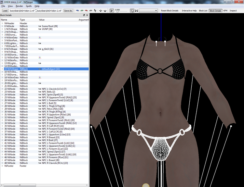Image resolution: width=244 pixels, height=187 pixels.
Task: Click Txt icon beside NPC R Breast [15]
Action: tap(40, 137)
